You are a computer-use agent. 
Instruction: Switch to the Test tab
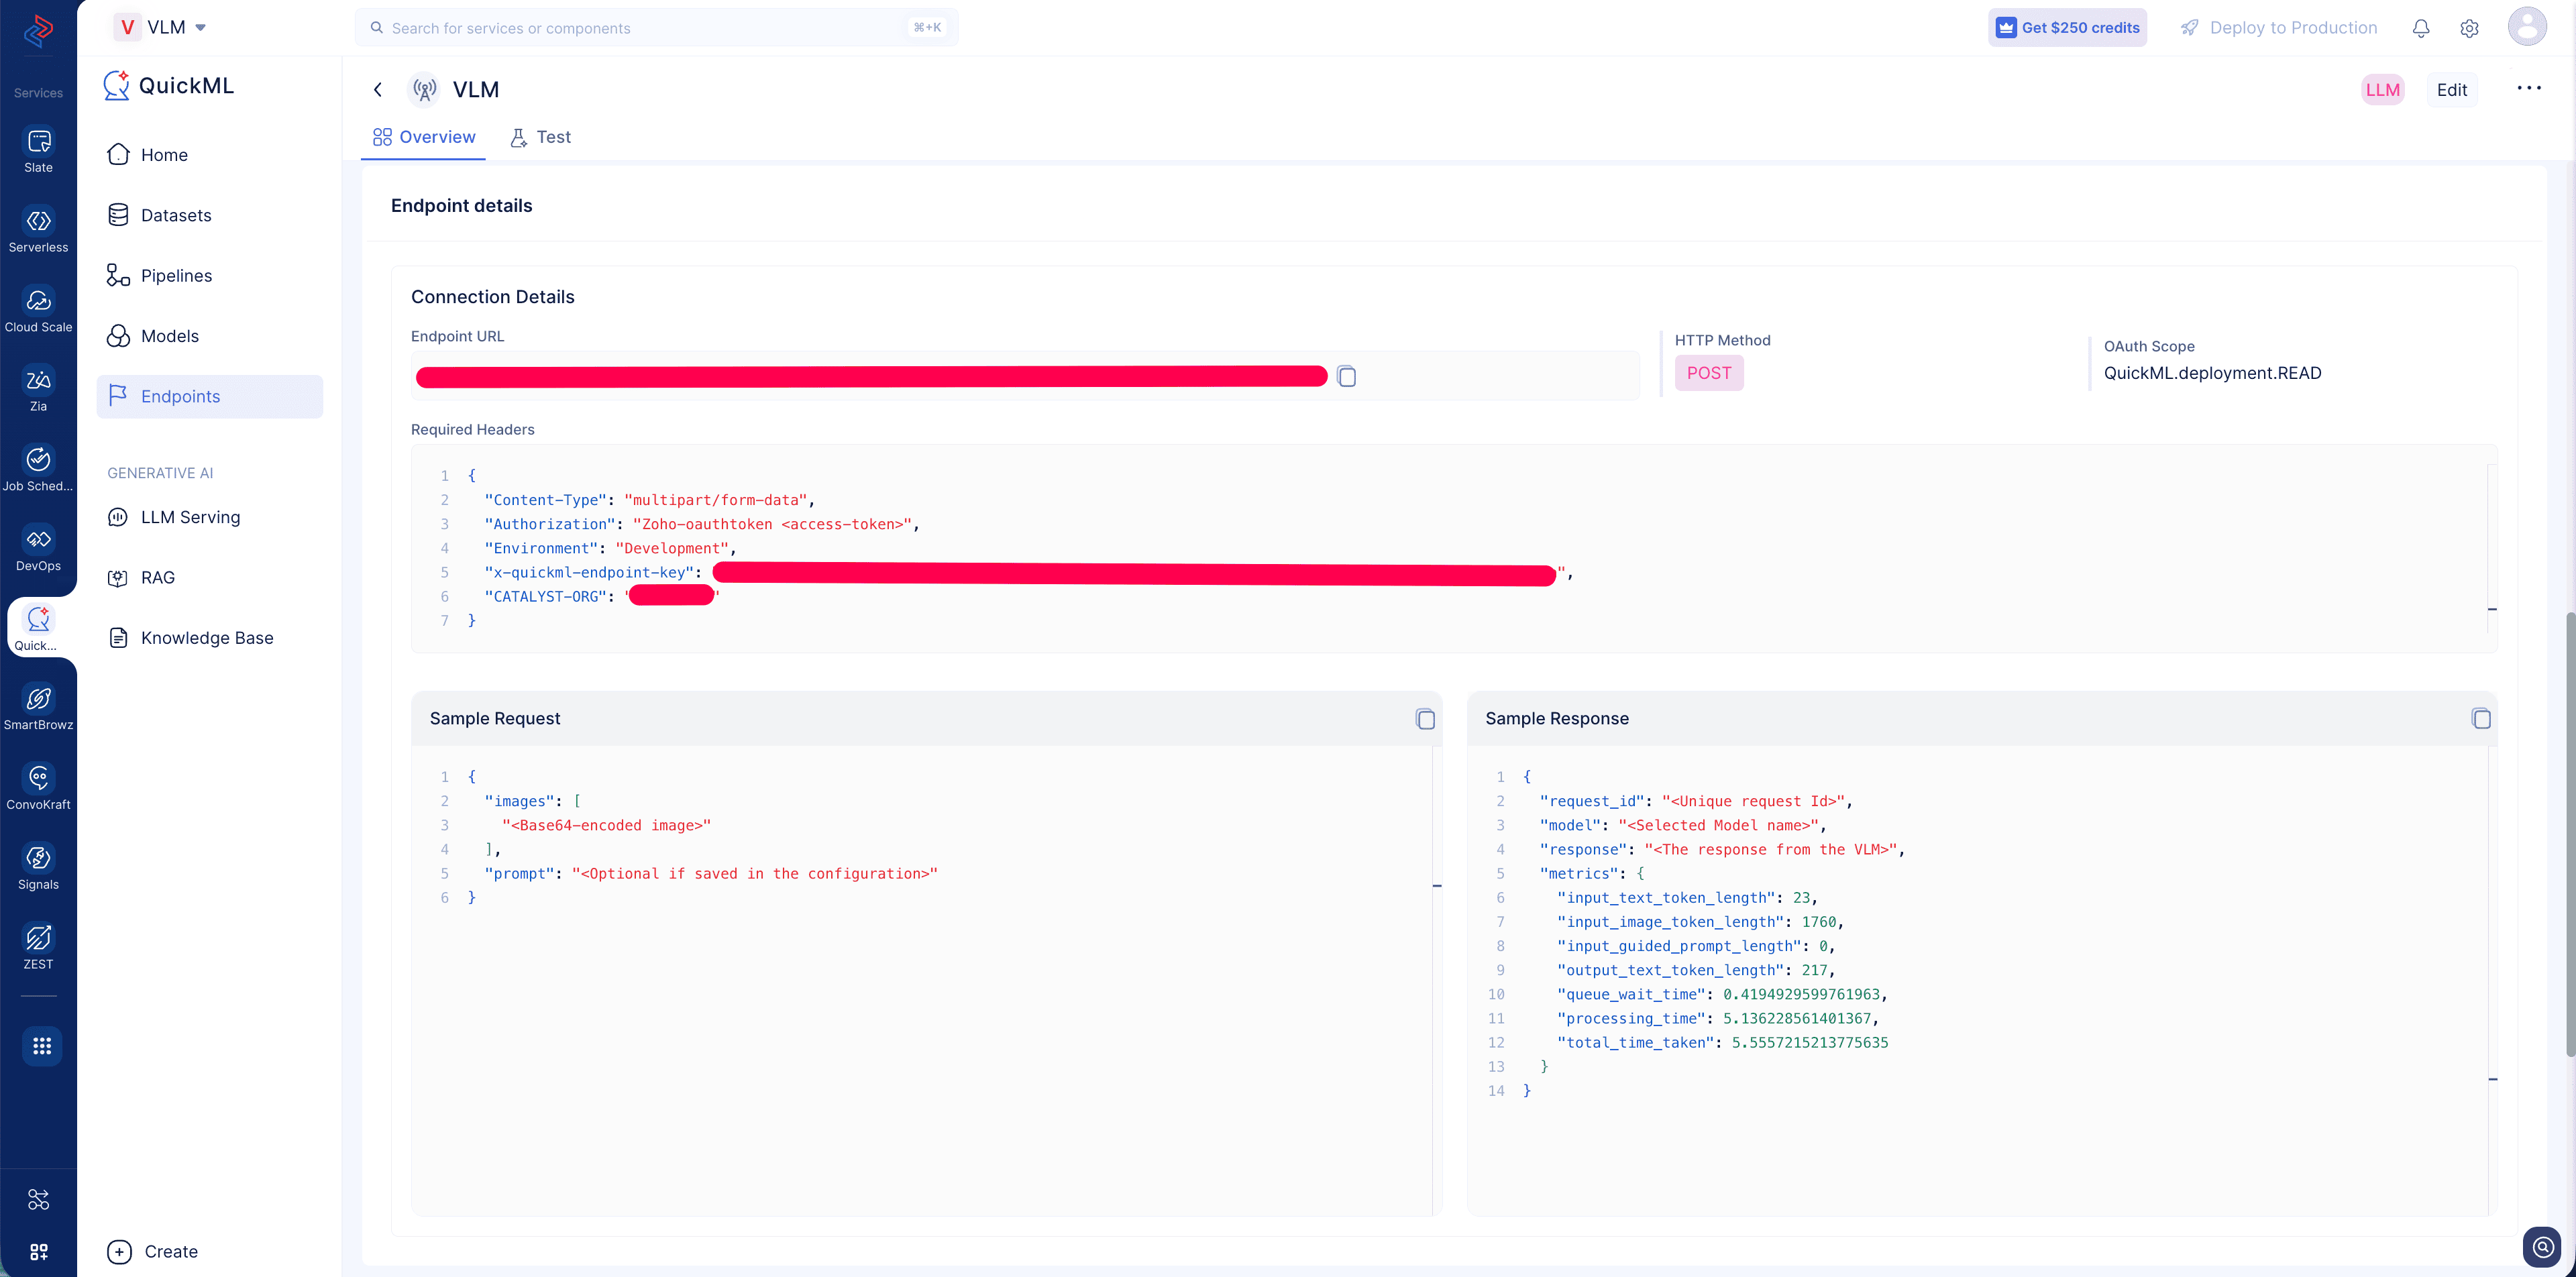[541, 137]
